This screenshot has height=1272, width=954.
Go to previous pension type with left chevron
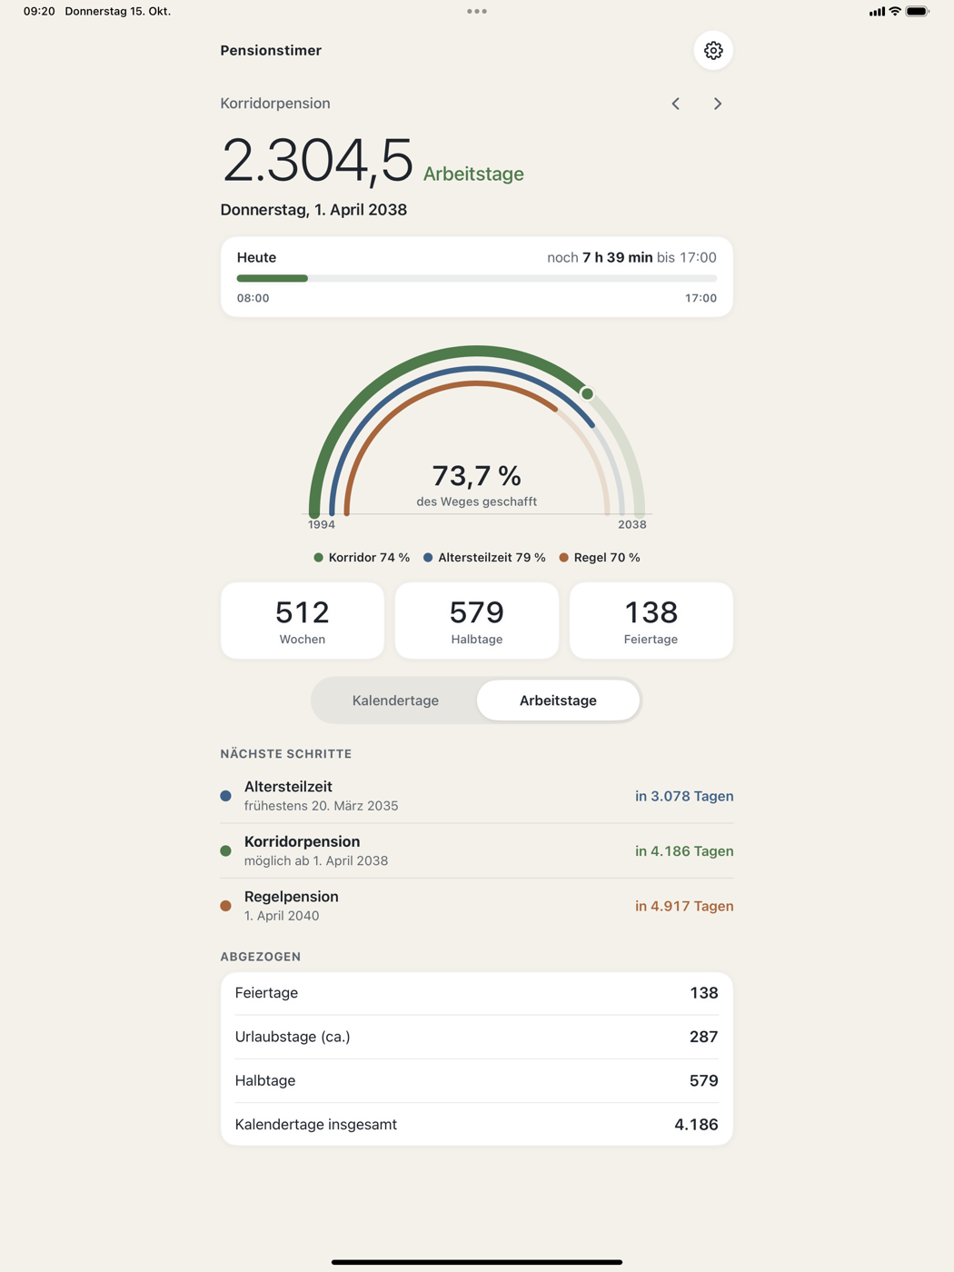point(676,104)
